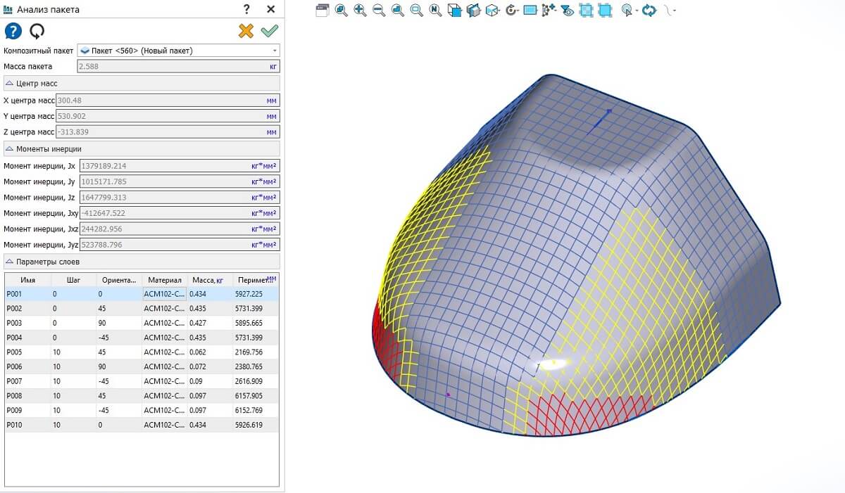Screen dimensions: 845x493
Task: Select layer row P005
Action: point(142,352)
